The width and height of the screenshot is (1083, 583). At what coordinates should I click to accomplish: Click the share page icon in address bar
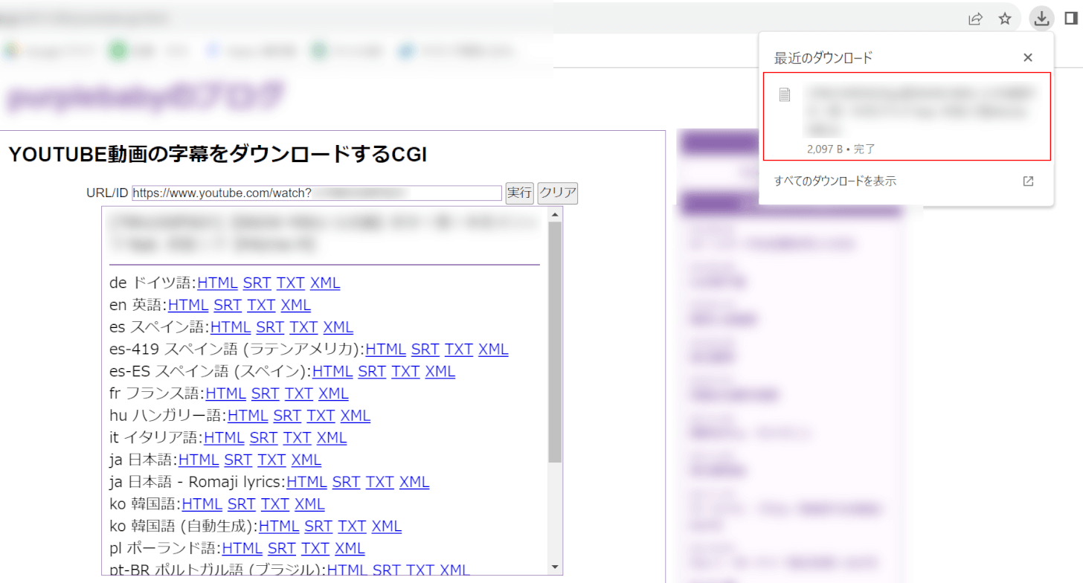[975, 19]
